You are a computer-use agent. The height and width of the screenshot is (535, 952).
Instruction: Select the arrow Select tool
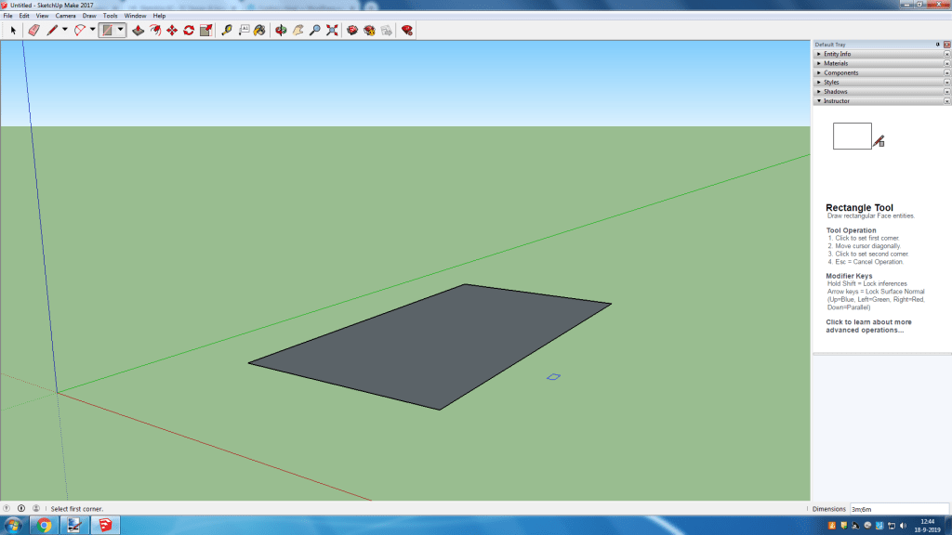13,30
